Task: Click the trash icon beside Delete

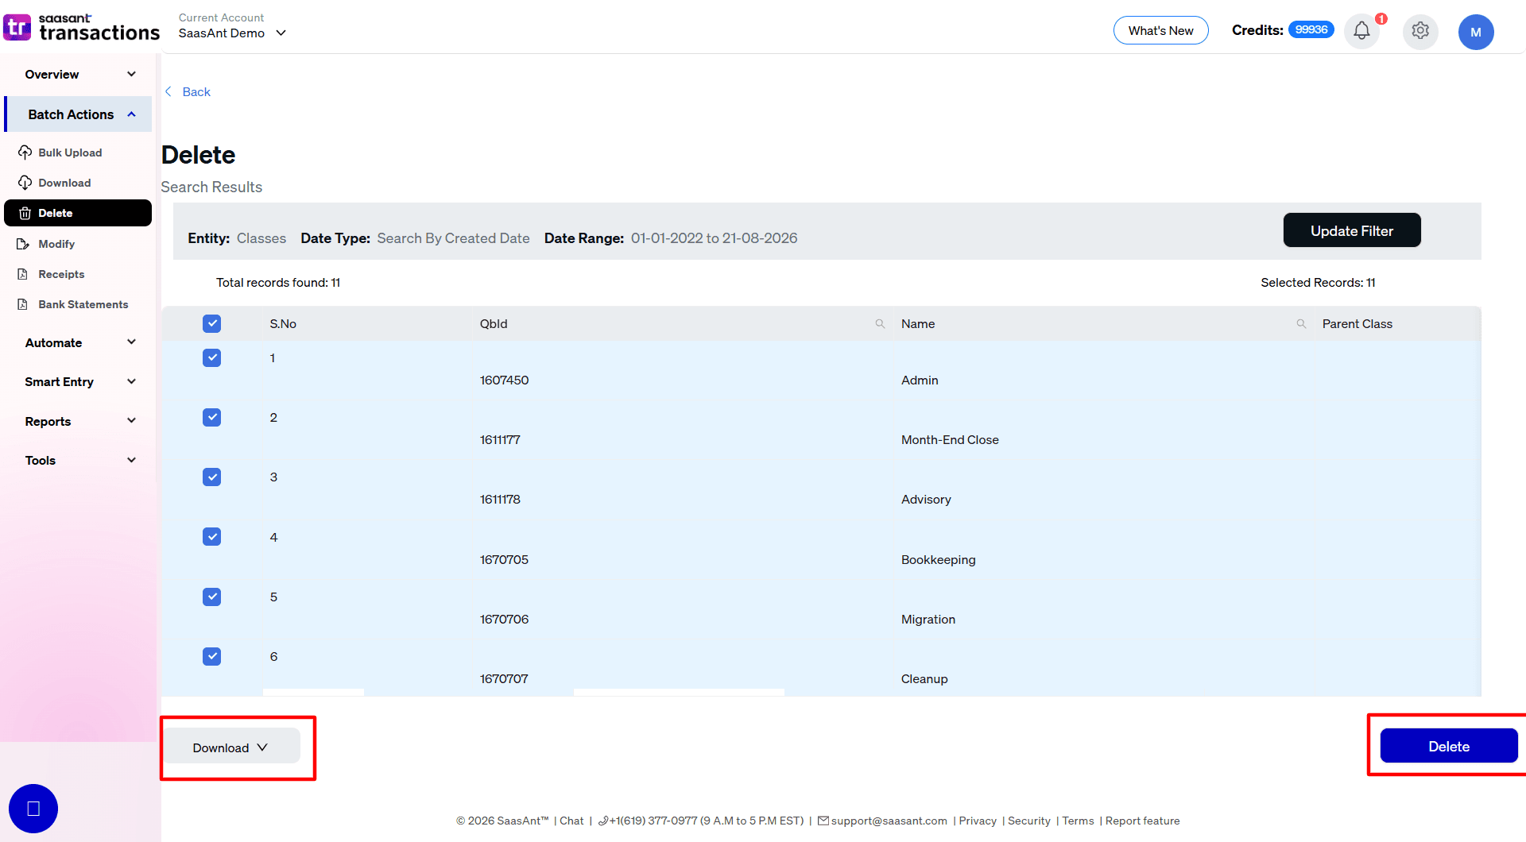Action: point(25,213)
